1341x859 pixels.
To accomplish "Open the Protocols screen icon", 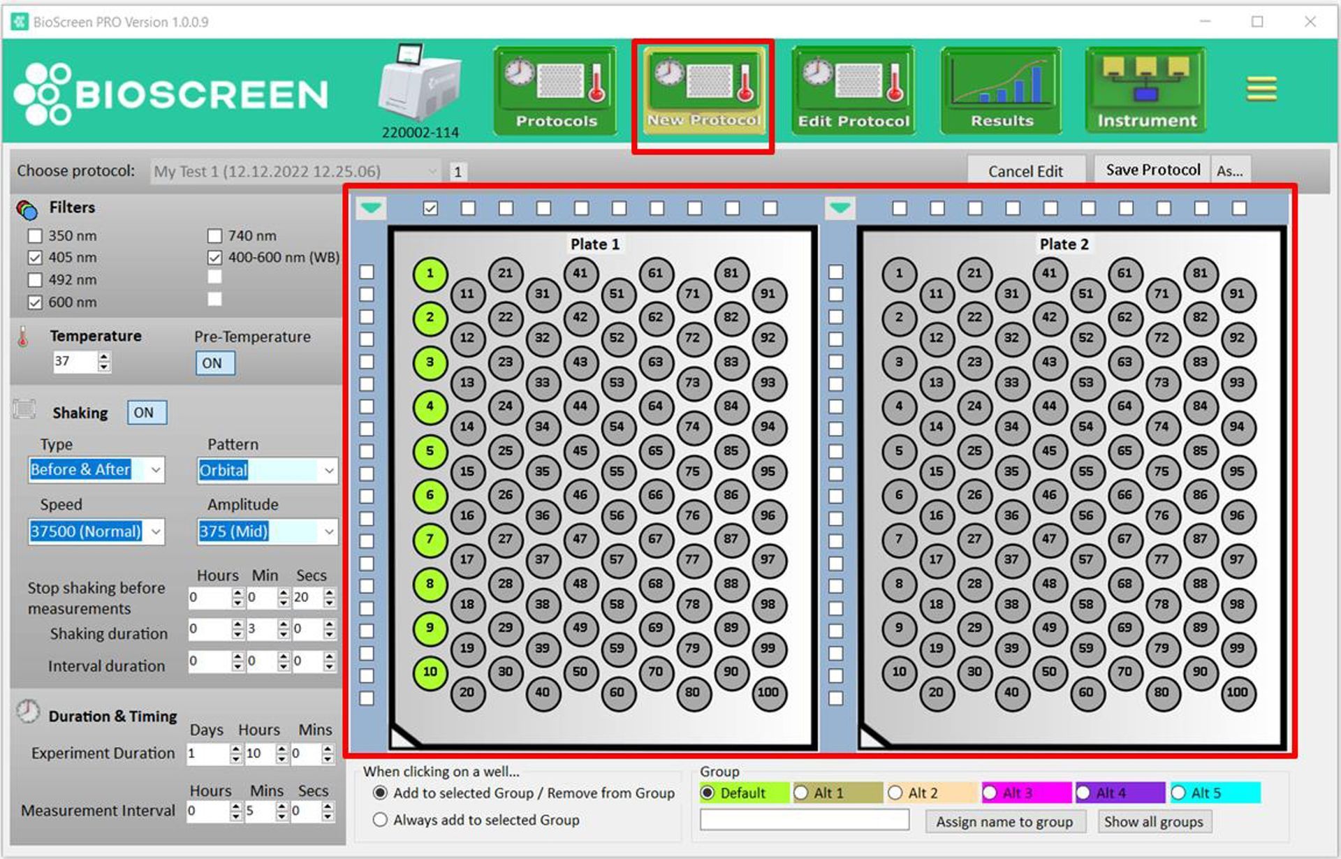I will 556,90.
